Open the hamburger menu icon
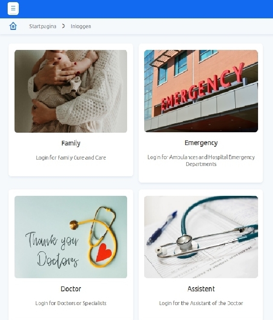The width and height of the screenshot is (273, 320). tap(13, 9)
